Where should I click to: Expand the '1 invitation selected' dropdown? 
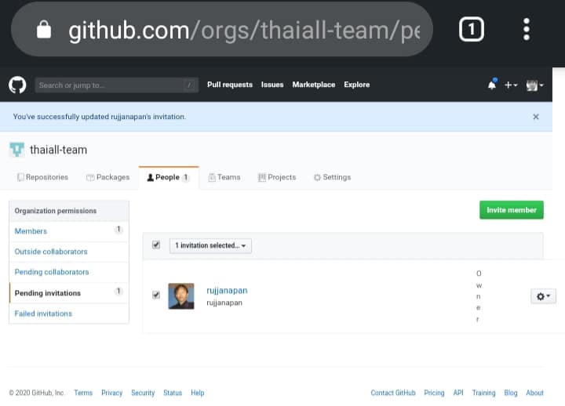coord(210,245)
